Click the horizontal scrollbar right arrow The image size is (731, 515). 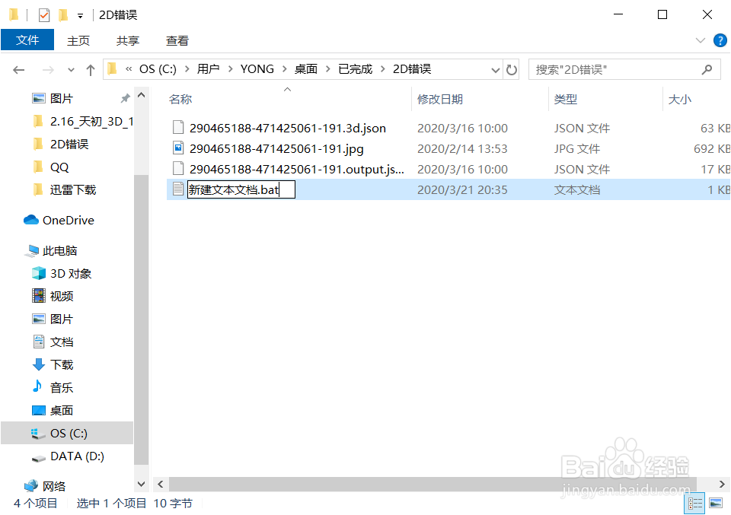coord(722,485)
